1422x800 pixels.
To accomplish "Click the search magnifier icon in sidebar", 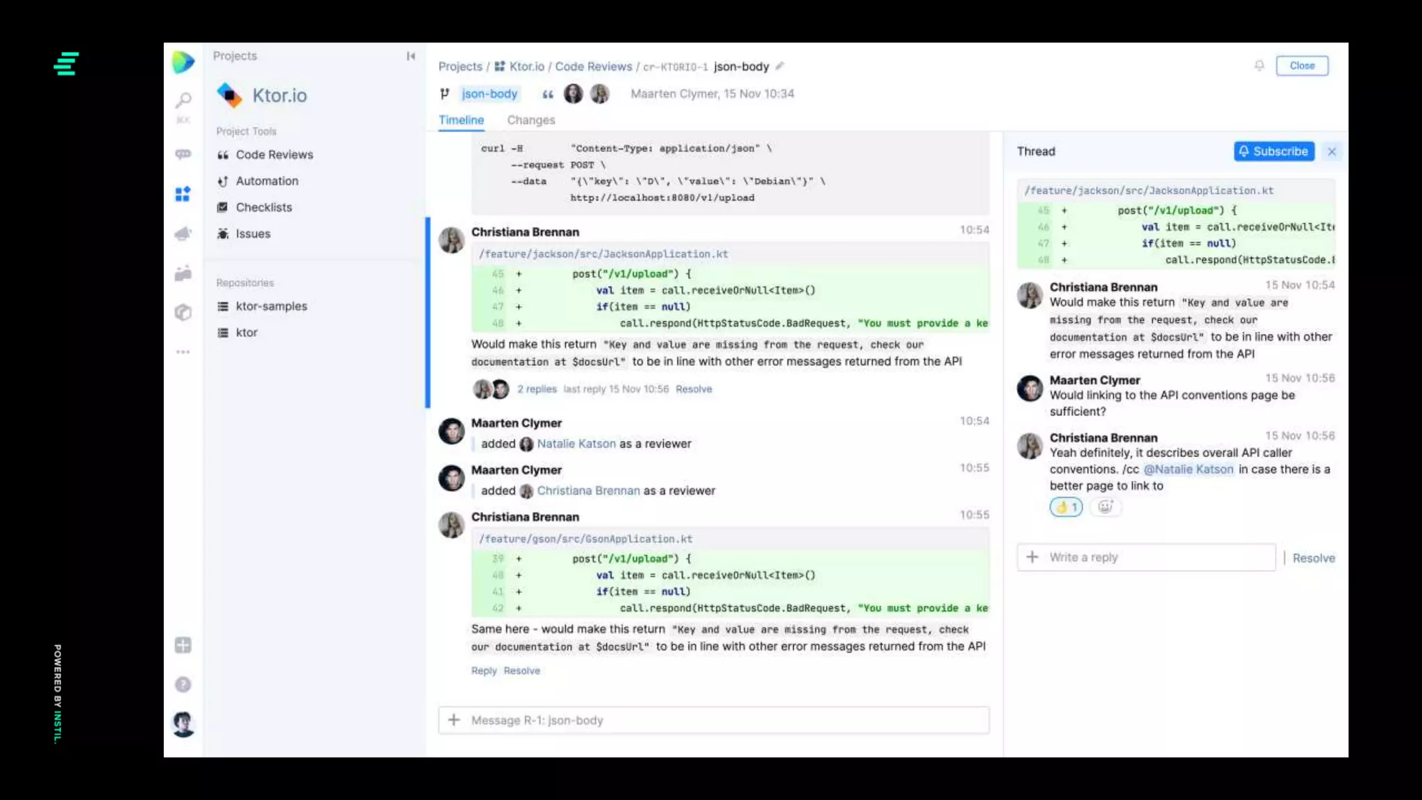I will click(x=183, y=101).
